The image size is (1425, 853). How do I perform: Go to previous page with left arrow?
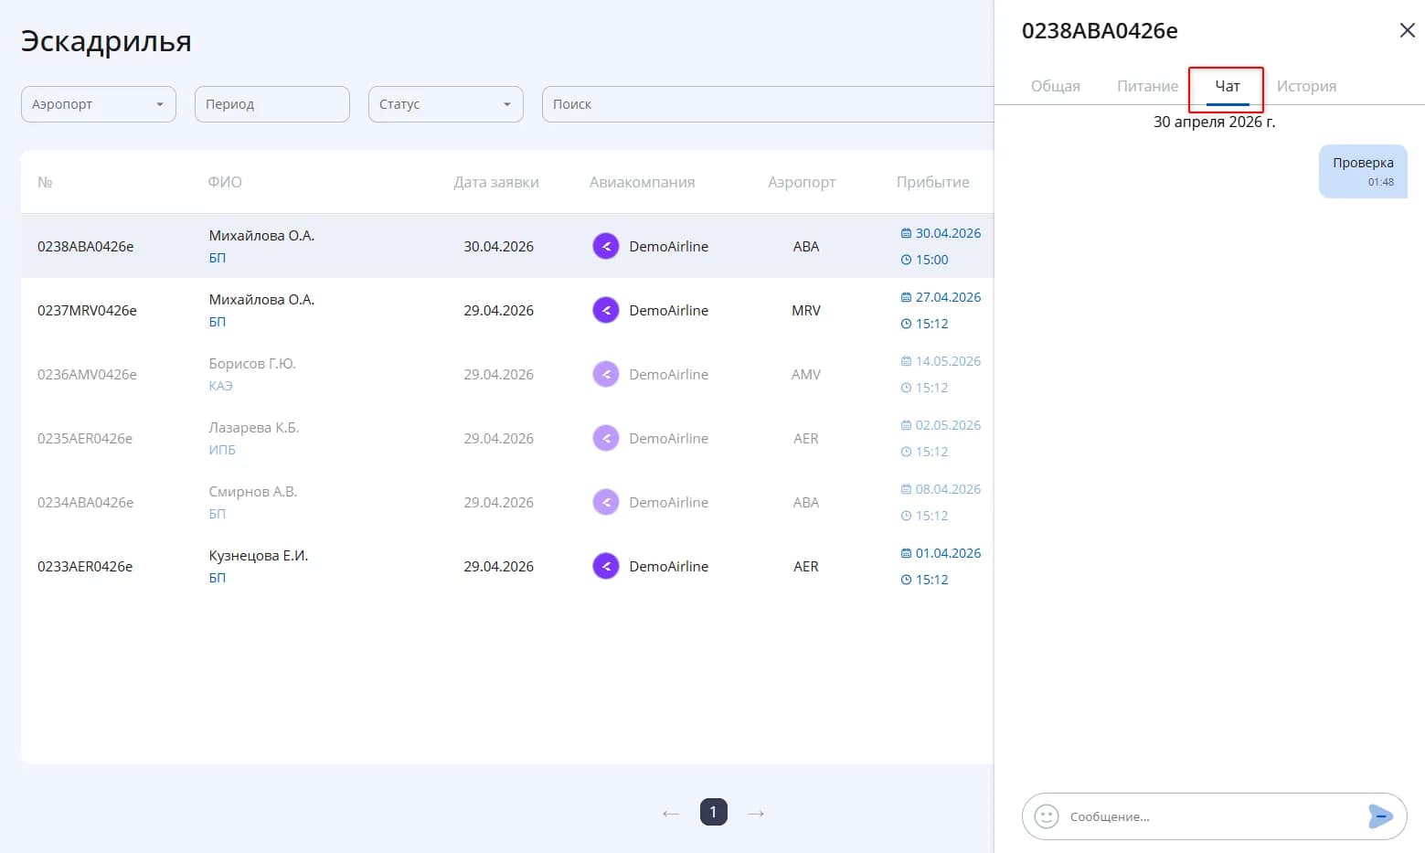point(671,813)
